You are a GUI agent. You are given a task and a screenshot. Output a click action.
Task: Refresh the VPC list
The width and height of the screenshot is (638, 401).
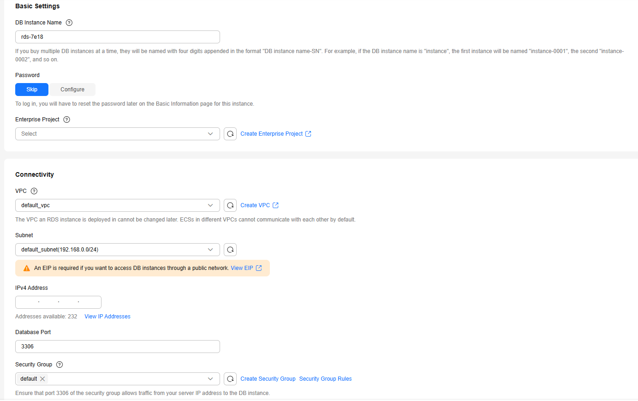tap(230, 205)
